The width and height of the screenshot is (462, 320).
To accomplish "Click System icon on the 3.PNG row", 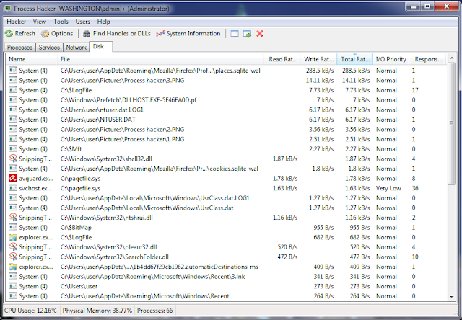I will click(13, 80).
